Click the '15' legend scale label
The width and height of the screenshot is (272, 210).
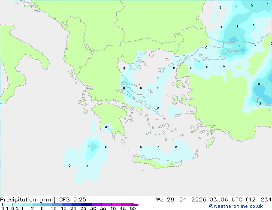point(63,208)
